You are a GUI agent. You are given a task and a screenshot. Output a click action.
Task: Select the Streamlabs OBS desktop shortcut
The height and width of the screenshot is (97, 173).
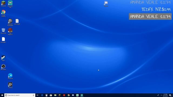pos(10,4)
